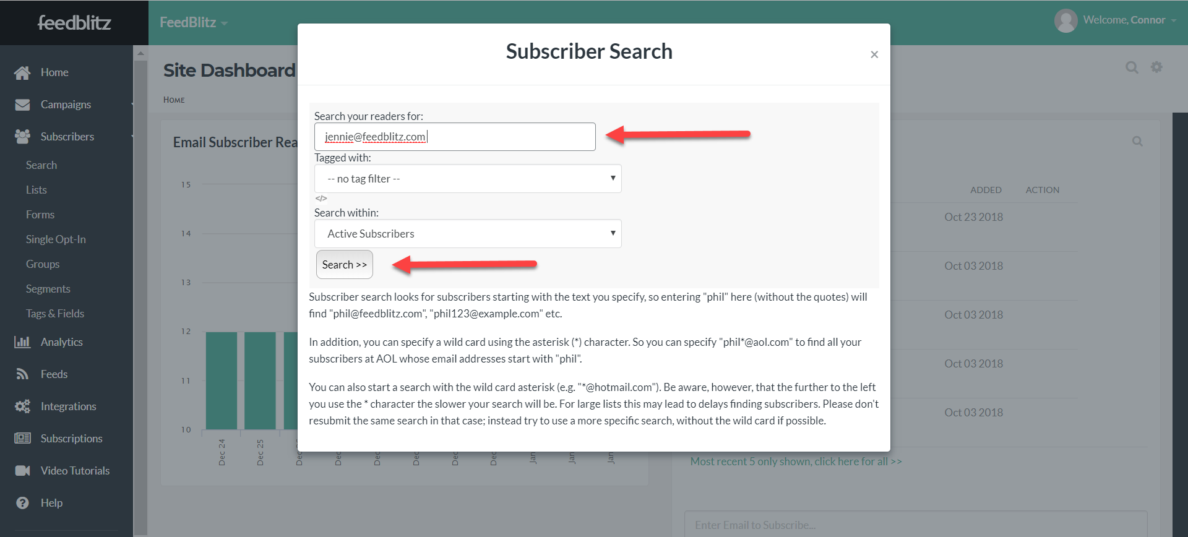Click the Video Tutorials camera icon

pyautogui.click(x=22, y=471)
